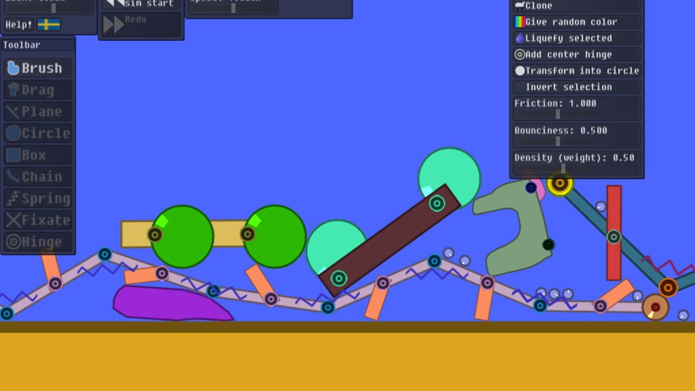Choose Clone from the selection menu

577,6
